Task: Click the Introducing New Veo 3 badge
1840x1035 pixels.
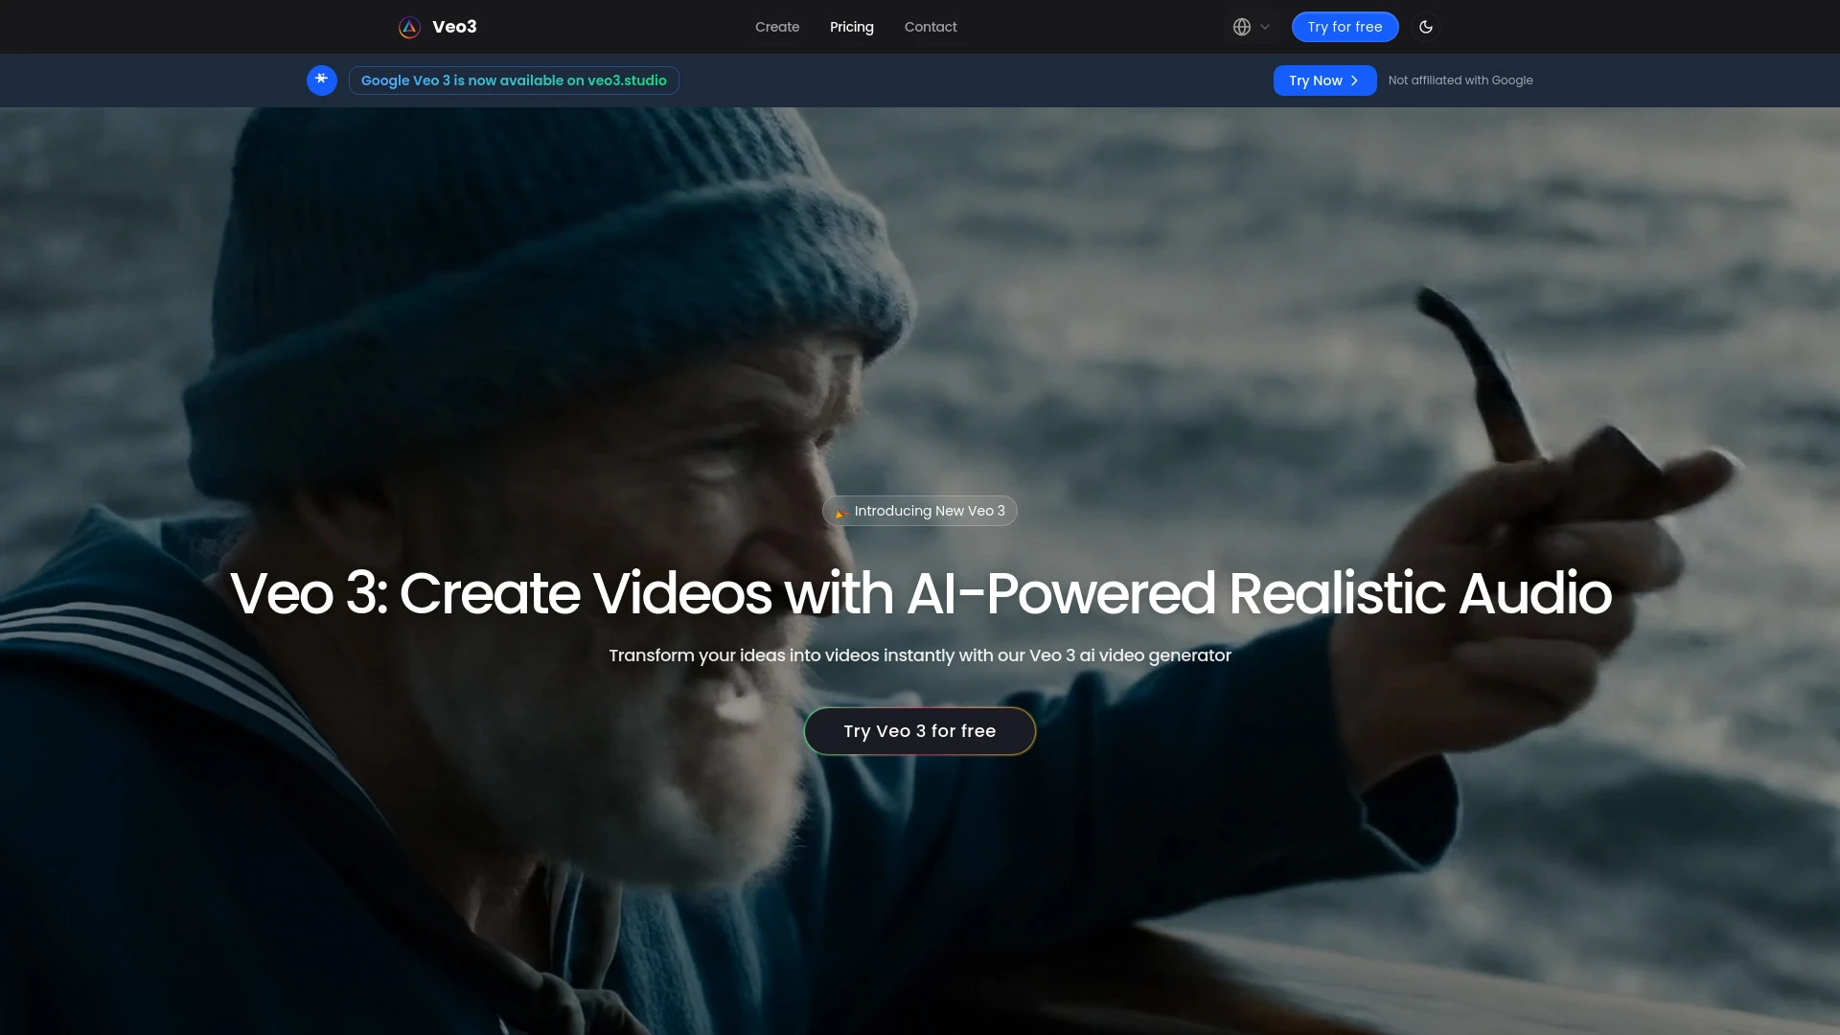Action: tap(919, 511)
